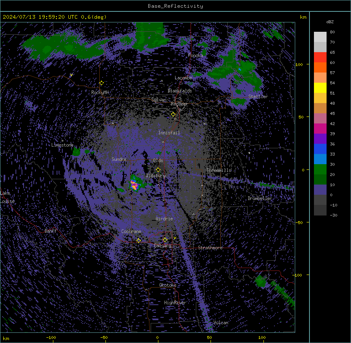
Task: Click the -30 value at the legend bottom
Action: [333, 215]
